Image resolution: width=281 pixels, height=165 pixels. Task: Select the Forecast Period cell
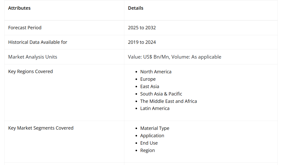coord(25,28)
